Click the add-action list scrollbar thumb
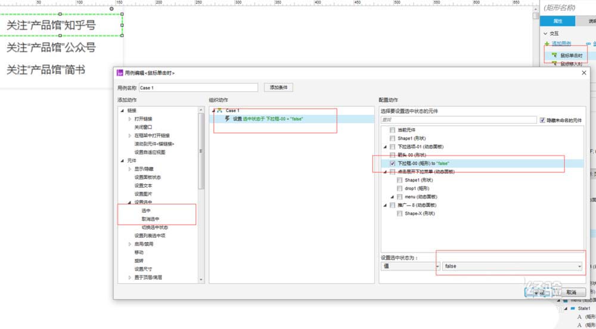The image size is (596, 329). pos(201,151)
